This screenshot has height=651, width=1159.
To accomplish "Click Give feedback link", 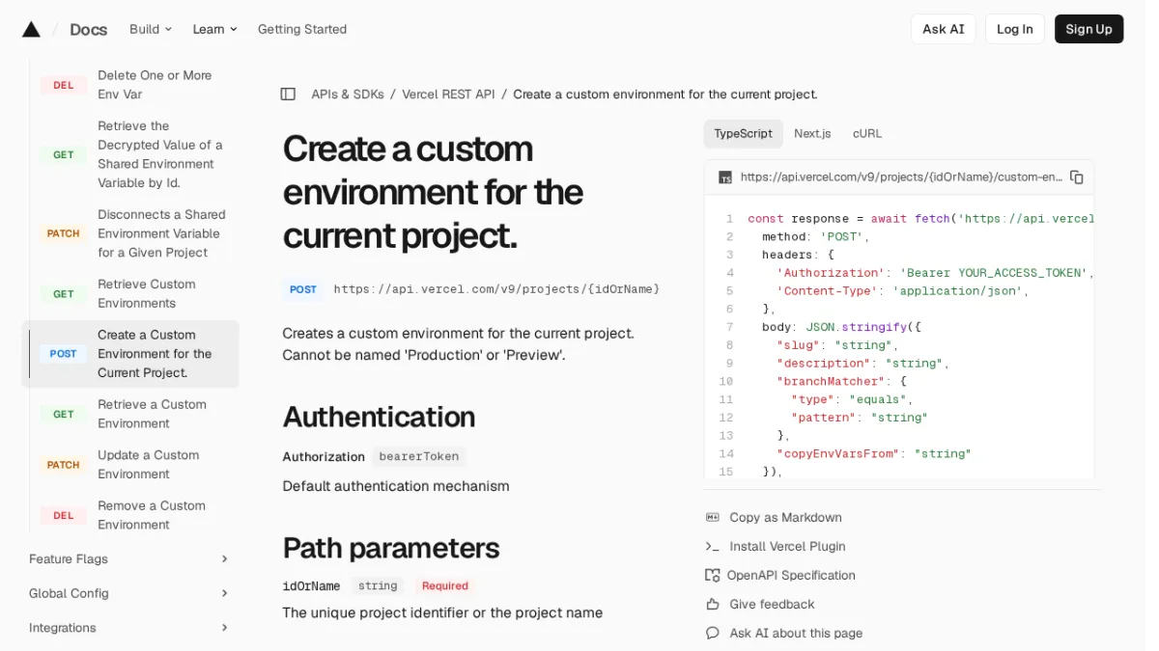I will (x=772, y=605).
